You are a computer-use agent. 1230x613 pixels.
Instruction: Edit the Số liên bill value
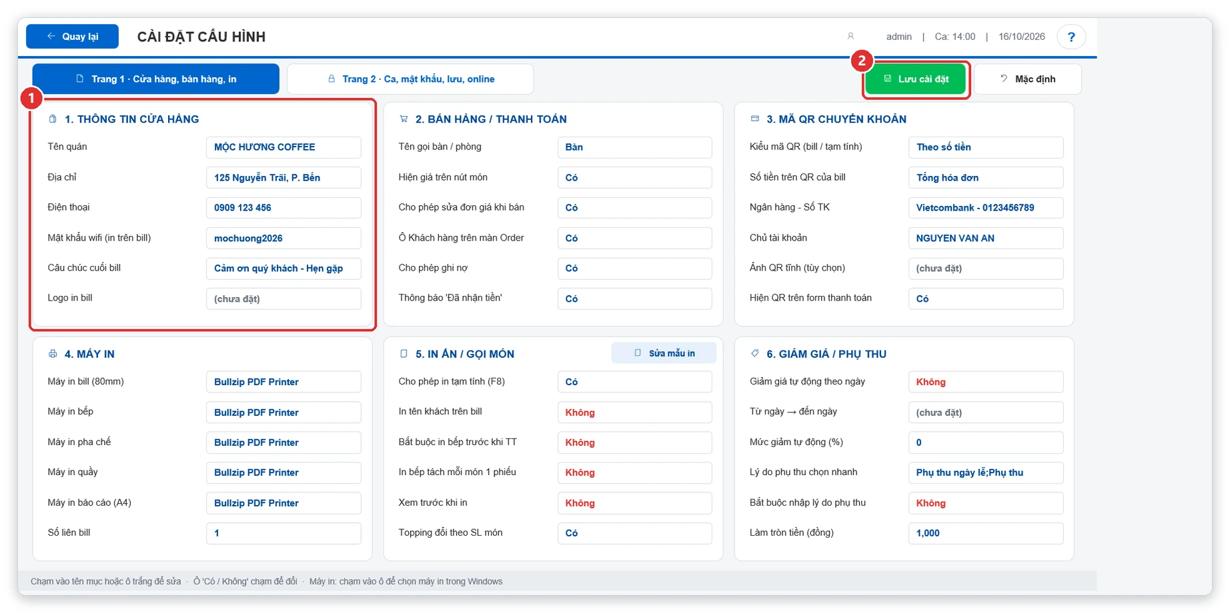[x=283, y=533]
